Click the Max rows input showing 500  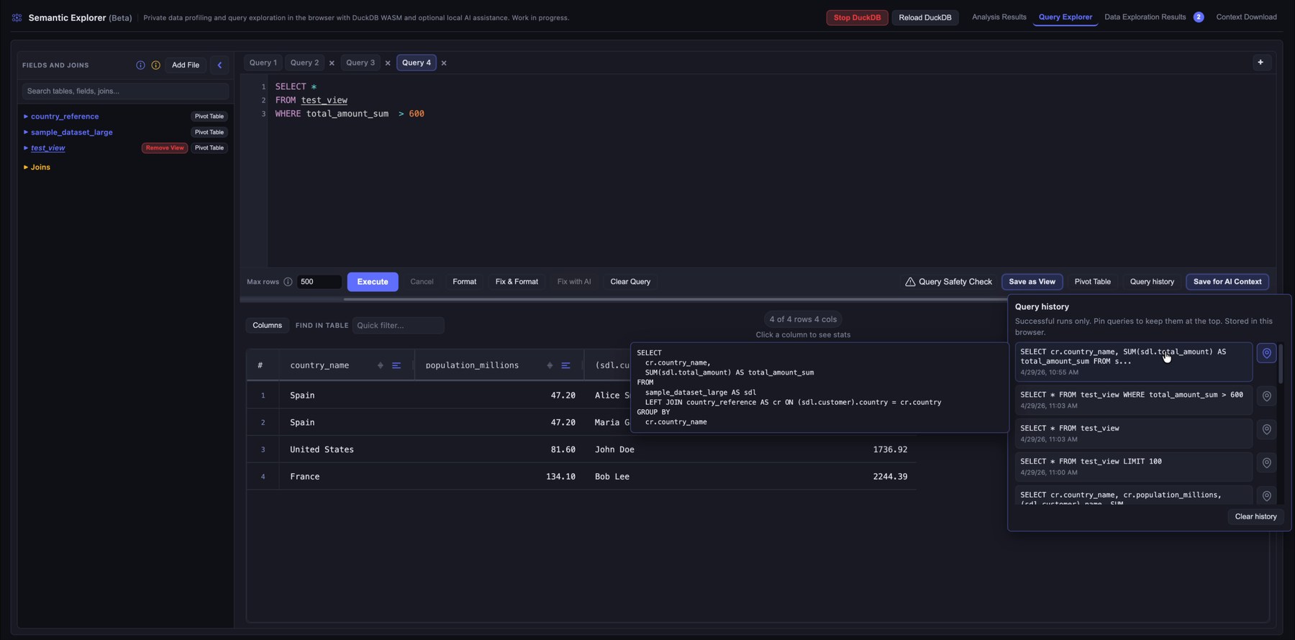[x=319, y=282]
